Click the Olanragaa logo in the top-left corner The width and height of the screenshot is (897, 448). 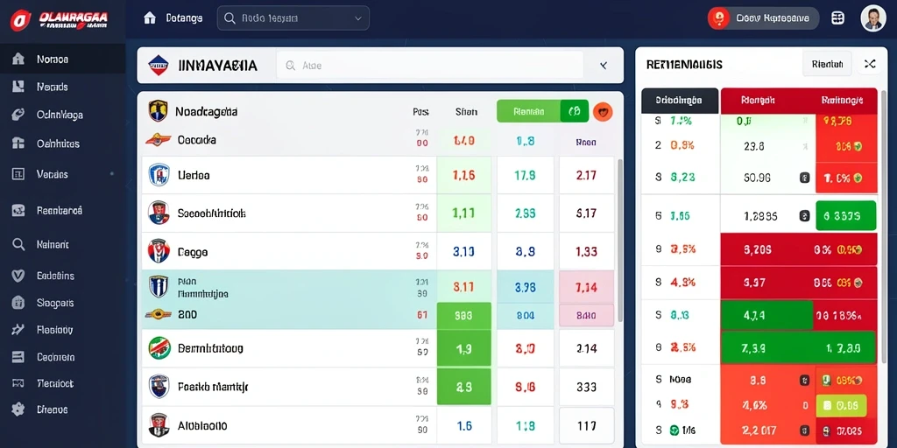click(x=60, y=19)
